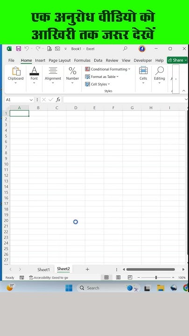This screenshot has height=336, width=189.
Task: Select the Sheet2 tab
Action: point(63,269)
